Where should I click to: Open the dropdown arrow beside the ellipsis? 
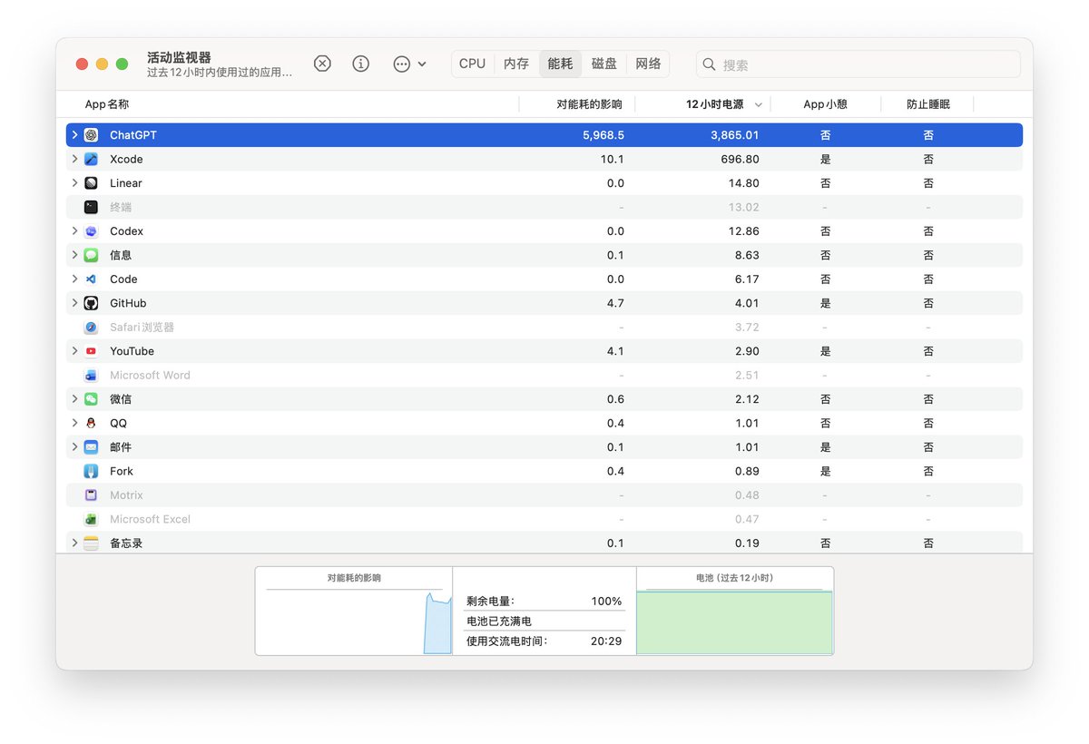(422, 64)
